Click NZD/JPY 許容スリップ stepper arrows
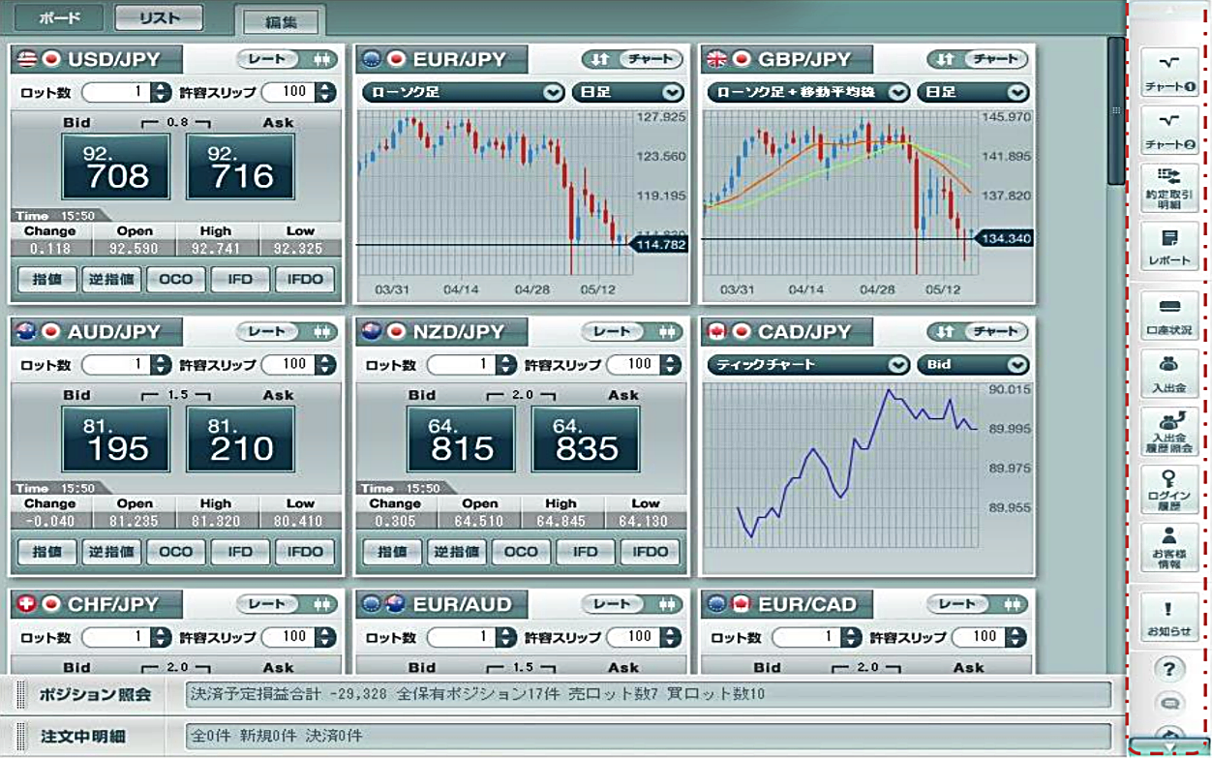The height and width of the screenshot is (758, 1212). coord(670,365)
